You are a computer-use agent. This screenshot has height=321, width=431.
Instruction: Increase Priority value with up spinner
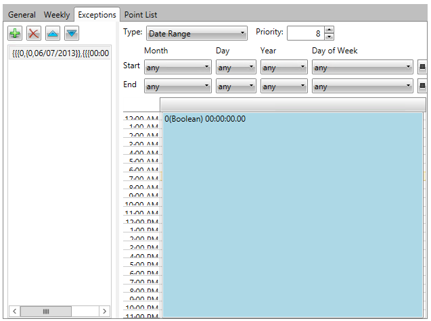329,30
